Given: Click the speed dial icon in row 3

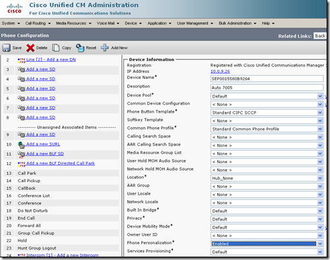Looking at the screenshot, I should [x=21, y=70].
